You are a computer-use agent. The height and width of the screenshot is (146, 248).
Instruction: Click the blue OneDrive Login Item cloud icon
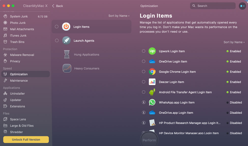(152, 61)
